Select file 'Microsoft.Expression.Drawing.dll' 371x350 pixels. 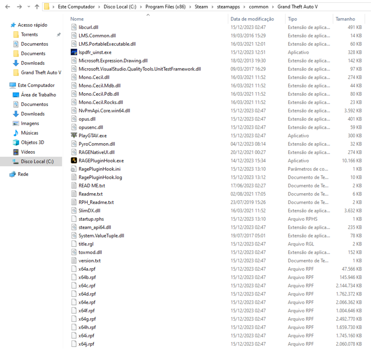(x=113, y=61)
